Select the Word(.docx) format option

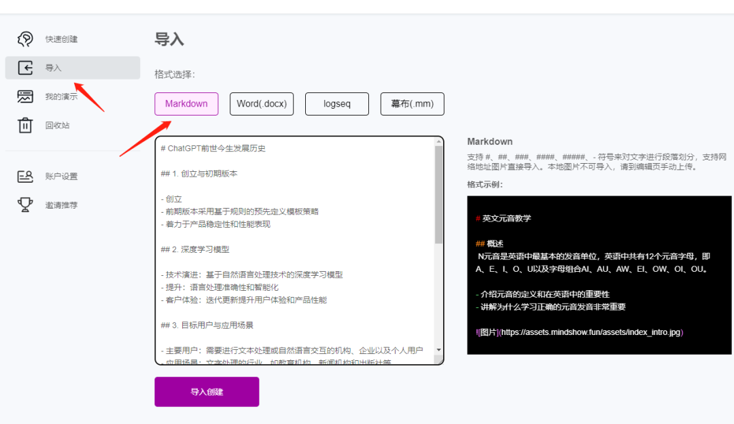coord(261,103)
